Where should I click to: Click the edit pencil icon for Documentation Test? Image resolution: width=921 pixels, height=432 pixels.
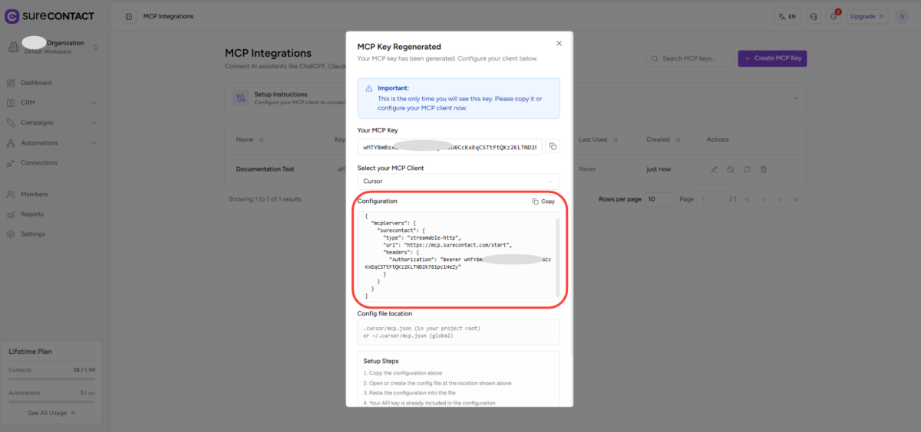pyautogui.click(x=713, y=169)
